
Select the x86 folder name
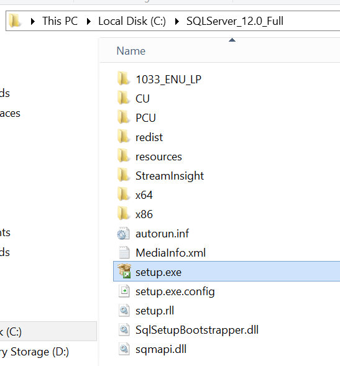coord(144,214)
